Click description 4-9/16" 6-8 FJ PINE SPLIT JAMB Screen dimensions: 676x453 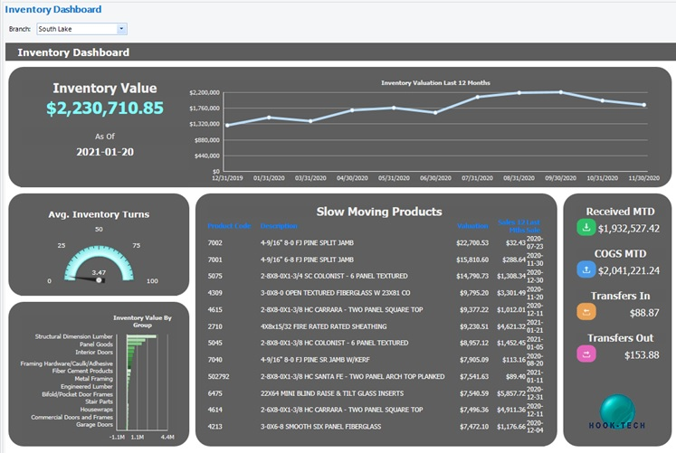tap(307, 260)
